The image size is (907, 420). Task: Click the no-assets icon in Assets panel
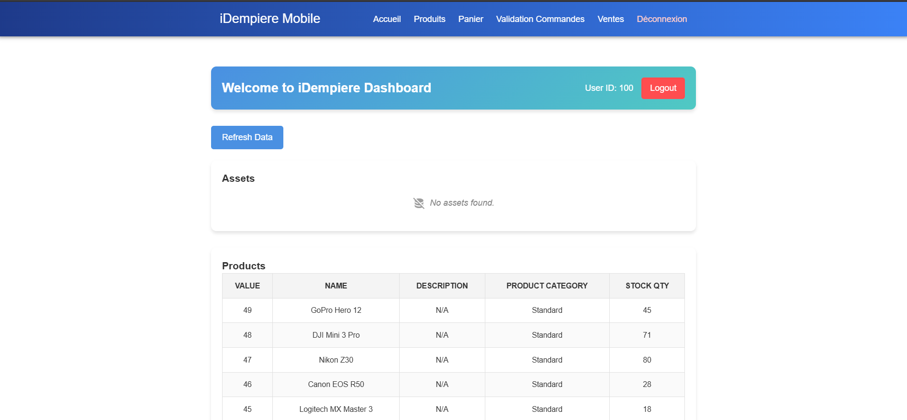click(418, 203)
